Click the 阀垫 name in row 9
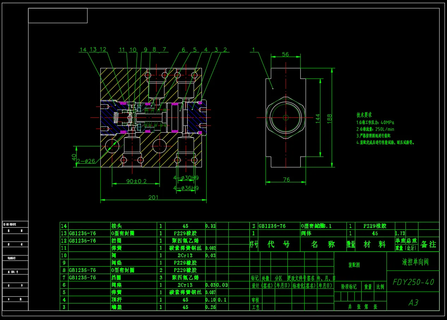 [x=116, y=262]
